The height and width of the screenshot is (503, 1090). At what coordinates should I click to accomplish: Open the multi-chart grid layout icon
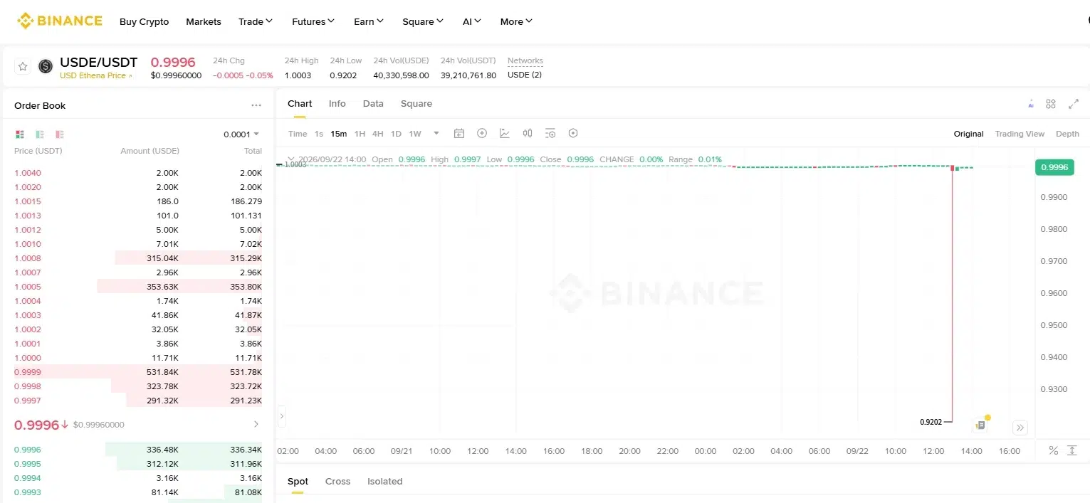1051,104
